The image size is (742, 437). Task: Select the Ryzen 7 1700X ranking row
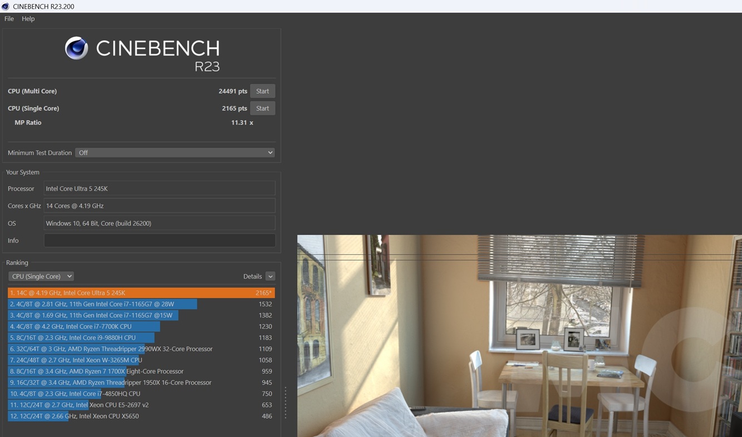[141, 371]
